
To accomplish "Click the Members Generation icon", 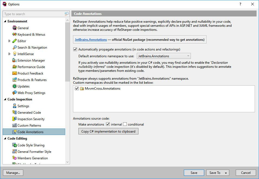I will point(15,158).
